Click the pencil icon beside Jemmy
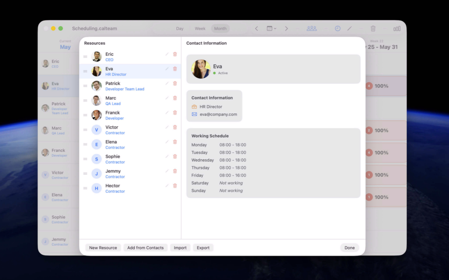The height and width of the screenshot is (280, 449). (x=167, y=171)
